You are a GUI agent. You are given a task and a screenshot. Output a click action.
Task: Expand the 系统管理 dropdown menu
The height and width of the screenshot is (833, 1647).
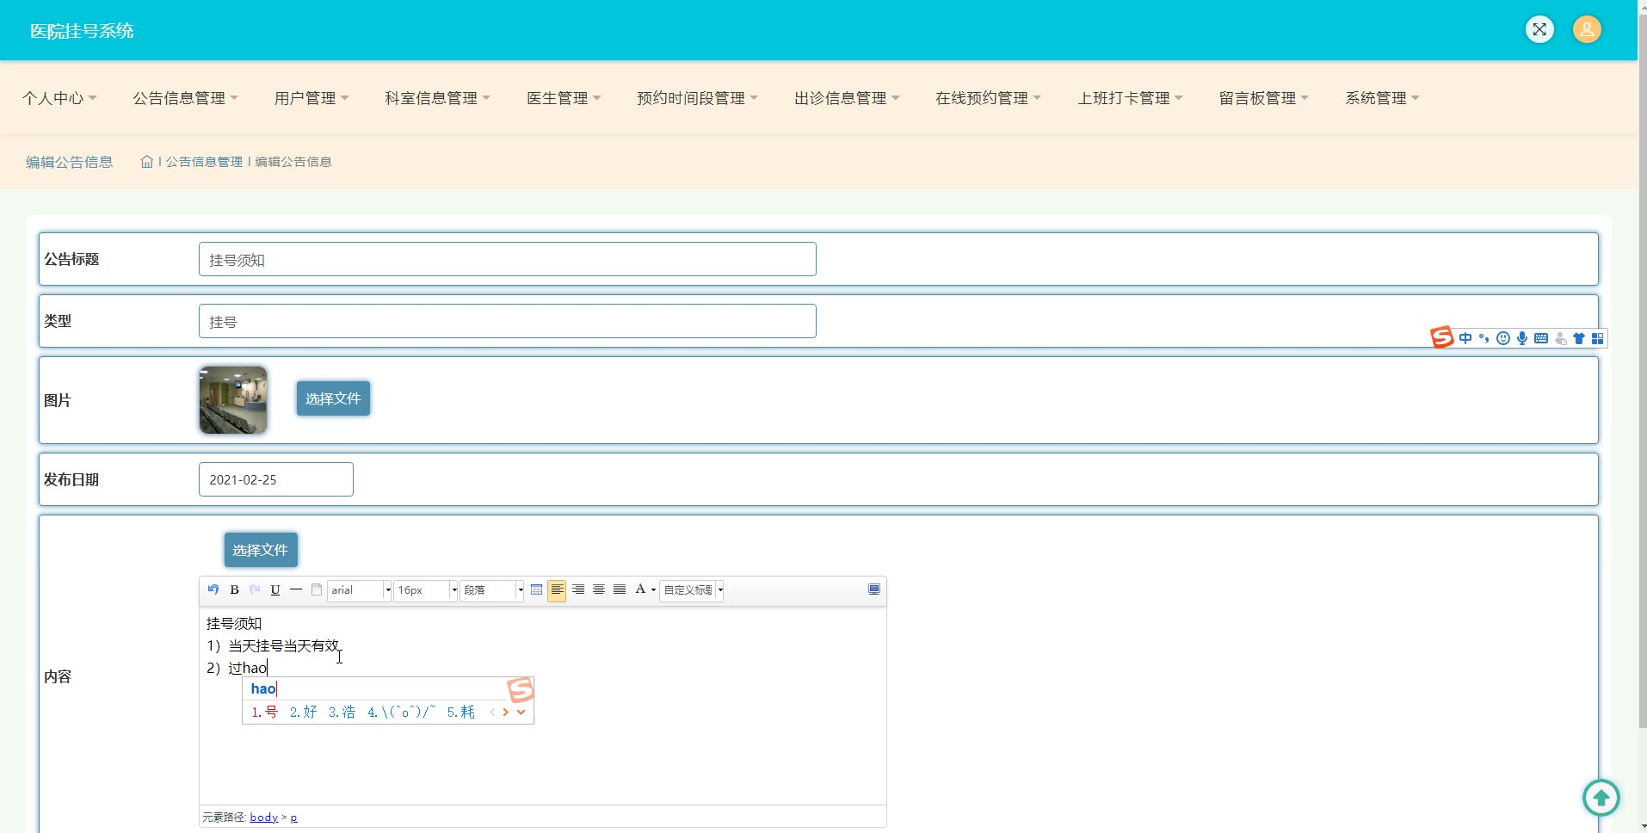[1382, 98]
